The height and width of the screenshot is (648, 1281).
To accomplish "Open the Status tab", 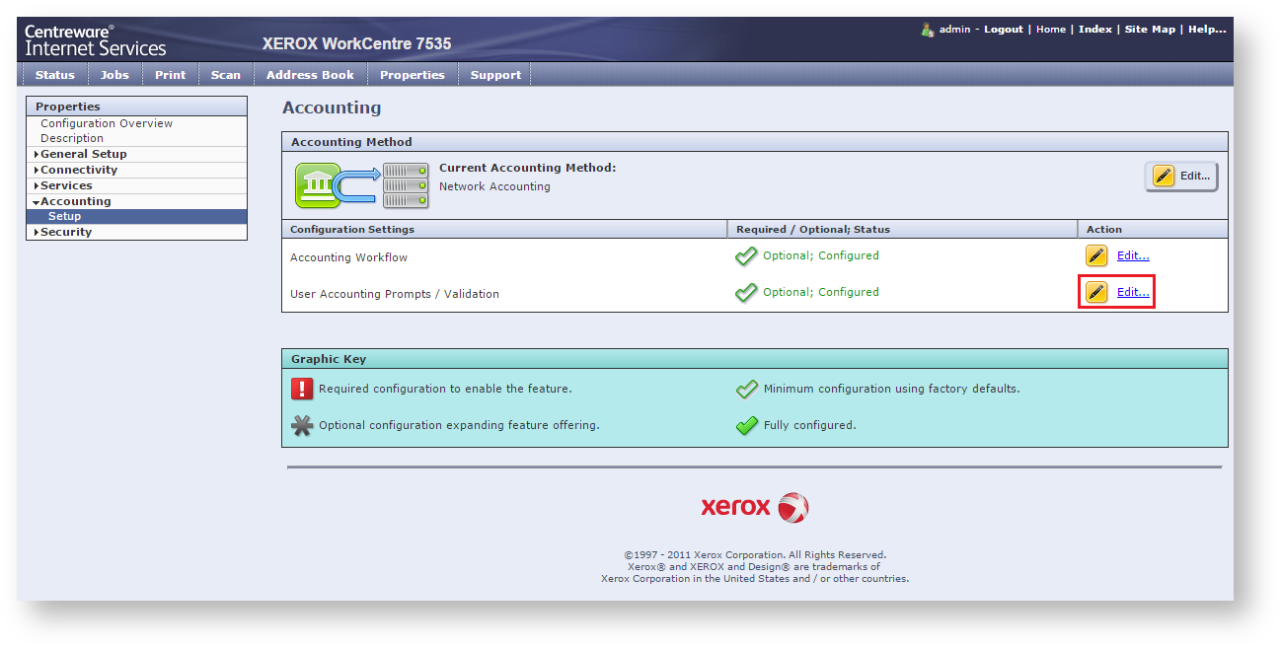I will coord(55,75).
